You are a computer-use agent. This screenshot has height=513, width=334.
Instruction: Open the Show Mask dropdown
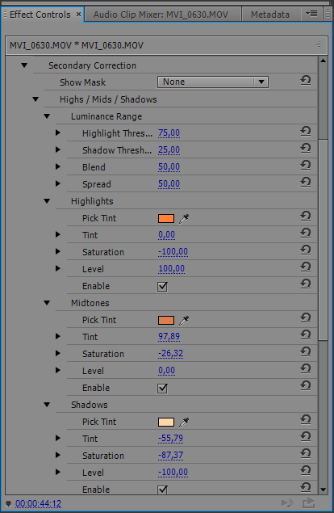click(213, 82)
